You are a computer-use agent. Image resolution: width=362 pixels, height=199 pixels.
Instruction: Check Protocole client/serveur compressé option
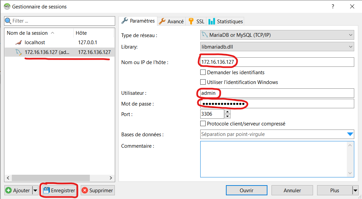(203, 124)
